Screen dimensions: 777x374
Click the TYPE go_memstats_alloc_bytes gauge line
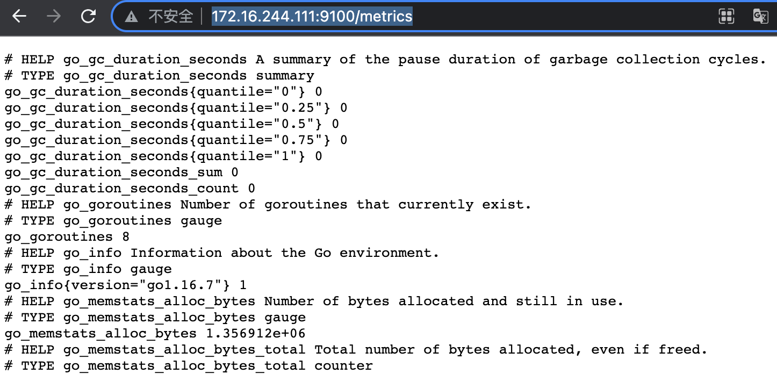[155, 318]
